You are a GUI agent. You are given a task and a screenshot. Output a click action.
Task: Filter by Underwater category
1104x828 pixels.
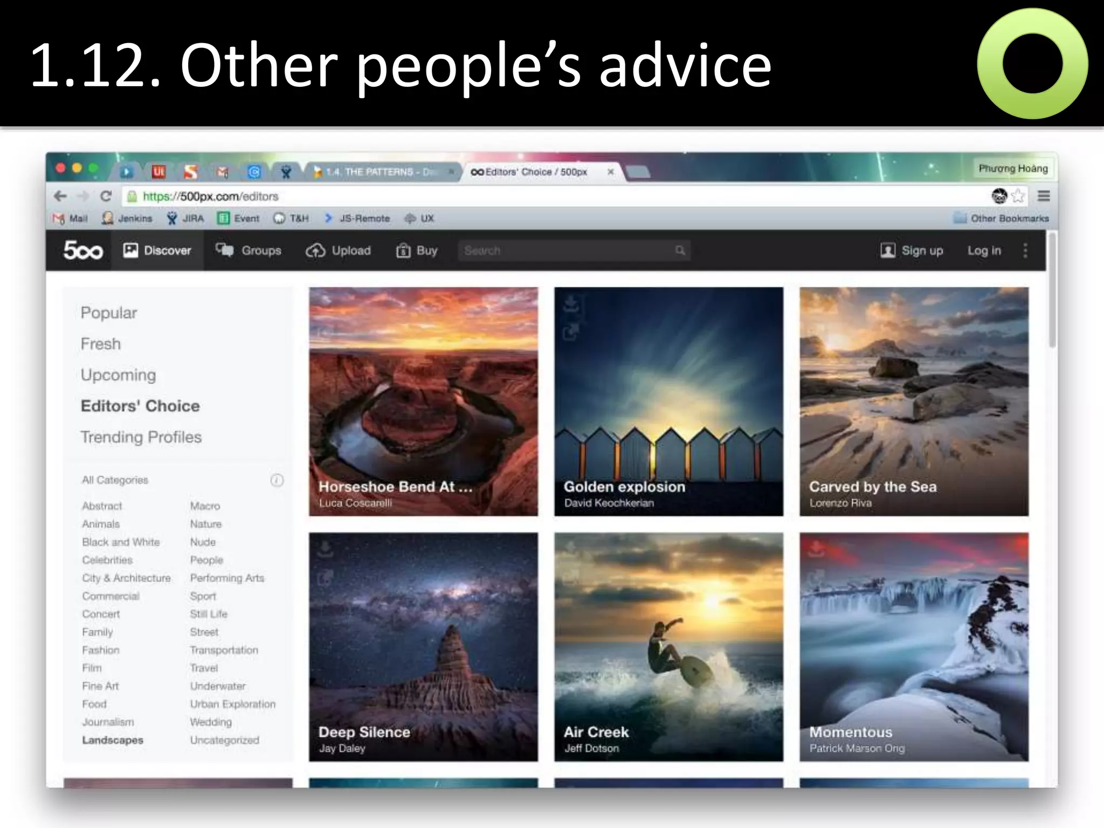pyautogui.click(x=218, y=686)
